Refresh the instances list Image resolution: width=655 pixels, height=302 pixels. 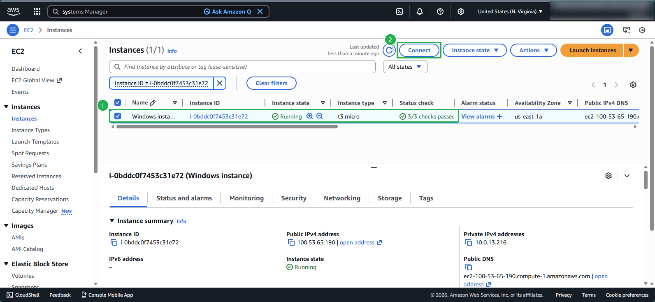click(x=389, y=50)
